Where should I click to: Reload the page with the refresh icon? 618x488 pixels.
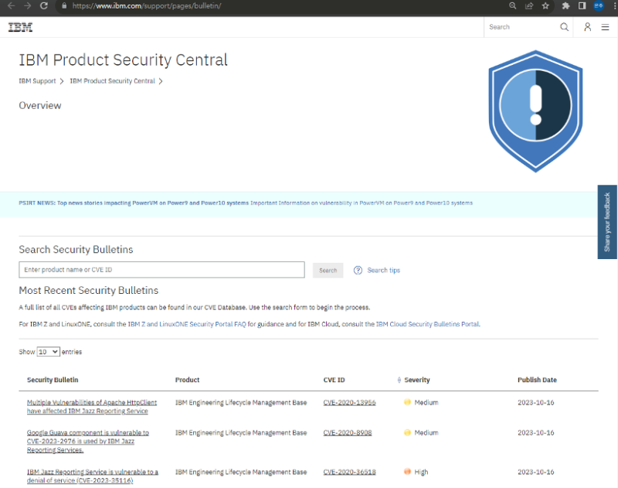[x=45, y=5]
